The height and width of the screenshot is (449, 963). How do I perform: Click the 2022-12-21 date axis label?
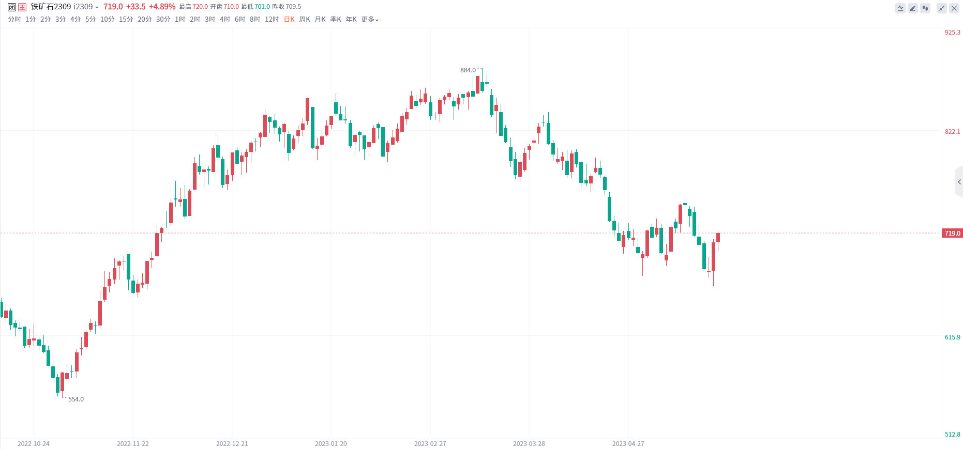pos(232,444)
